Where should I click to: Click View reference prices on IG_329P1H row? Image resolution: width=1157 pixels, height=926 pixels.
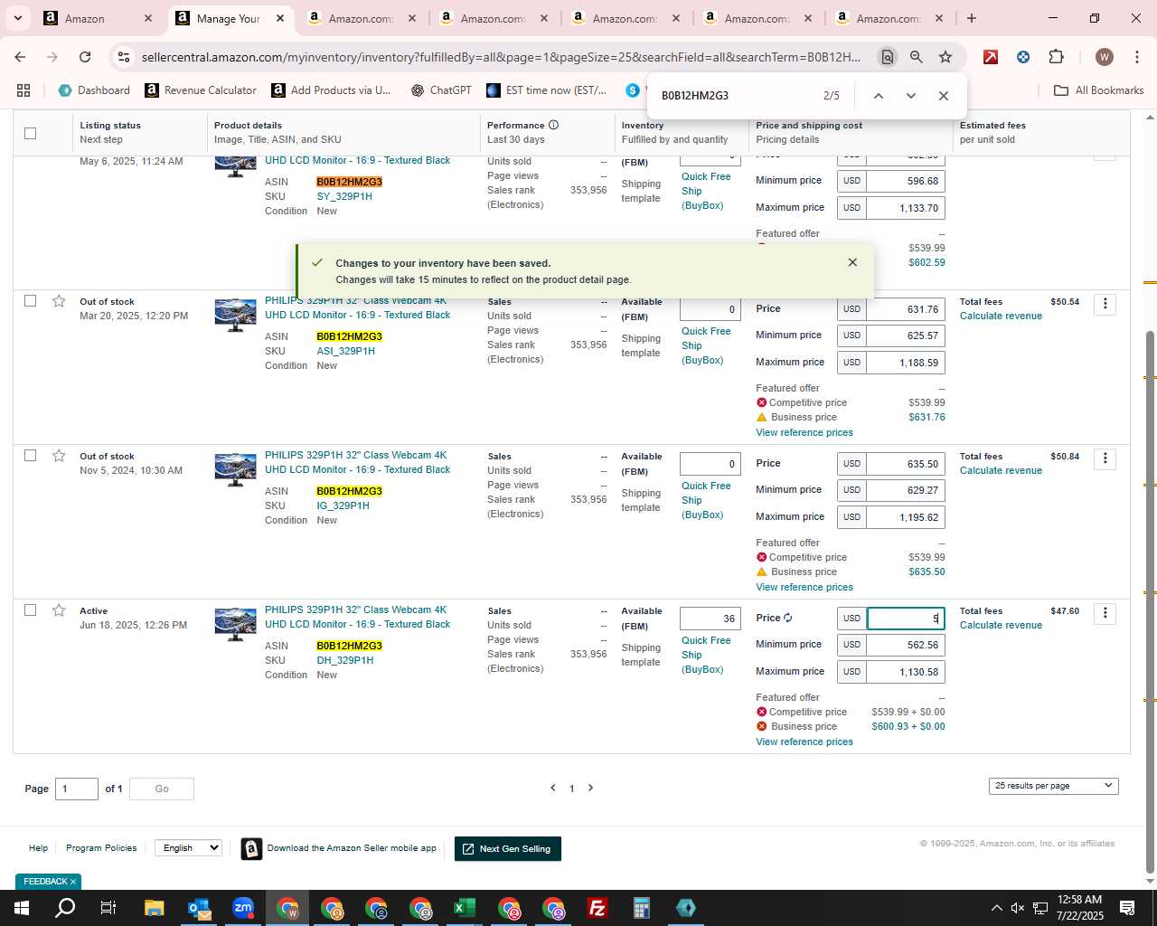coord(804,587)
